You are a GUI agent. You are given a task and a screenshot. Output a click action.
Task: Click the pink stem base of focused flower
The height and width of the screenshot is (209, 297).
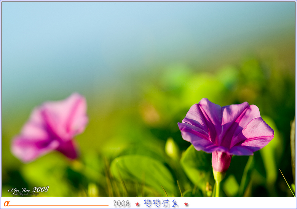[x=221, y=162]
